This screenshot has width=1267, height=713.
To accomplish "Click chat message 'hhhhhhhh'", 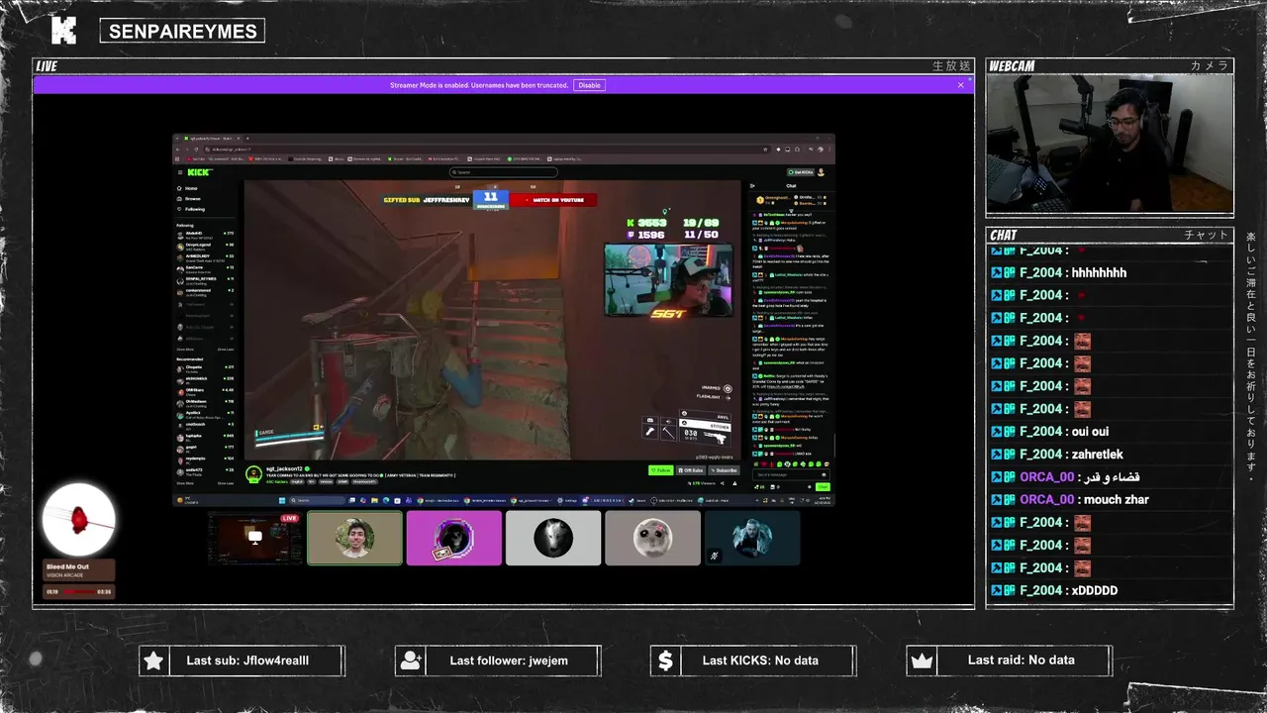I will [1099, 272].
